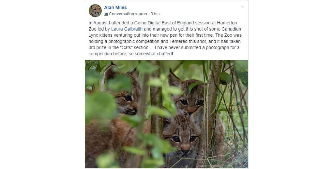Click the "3rd prize" text in the post
Screen dimensions: 334x169
click(x=98, y=47)
